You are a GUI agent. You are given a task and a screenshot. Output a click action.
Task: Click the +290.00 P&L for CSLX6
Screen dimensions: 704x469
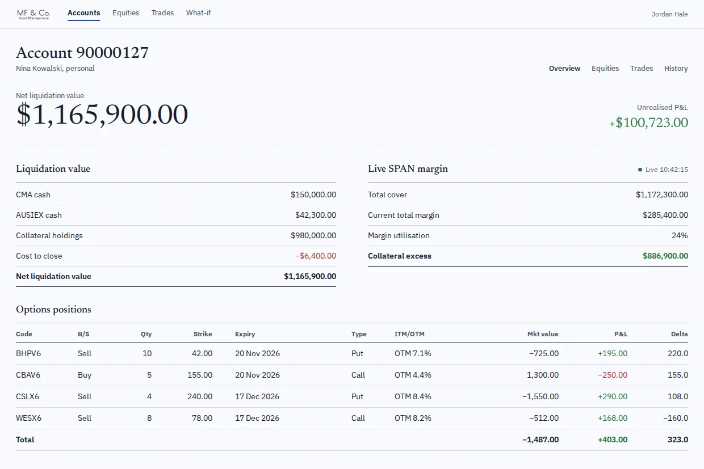point(613,396)
